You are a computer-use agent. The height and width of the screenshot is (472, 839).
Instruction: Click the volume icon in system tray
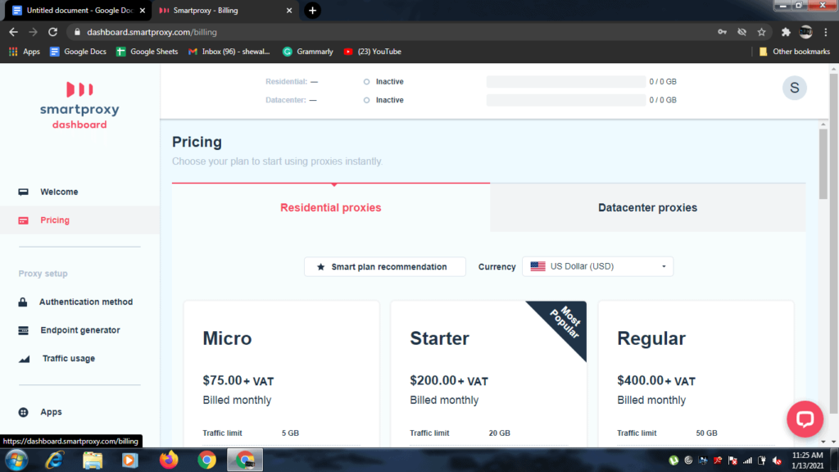777,461
